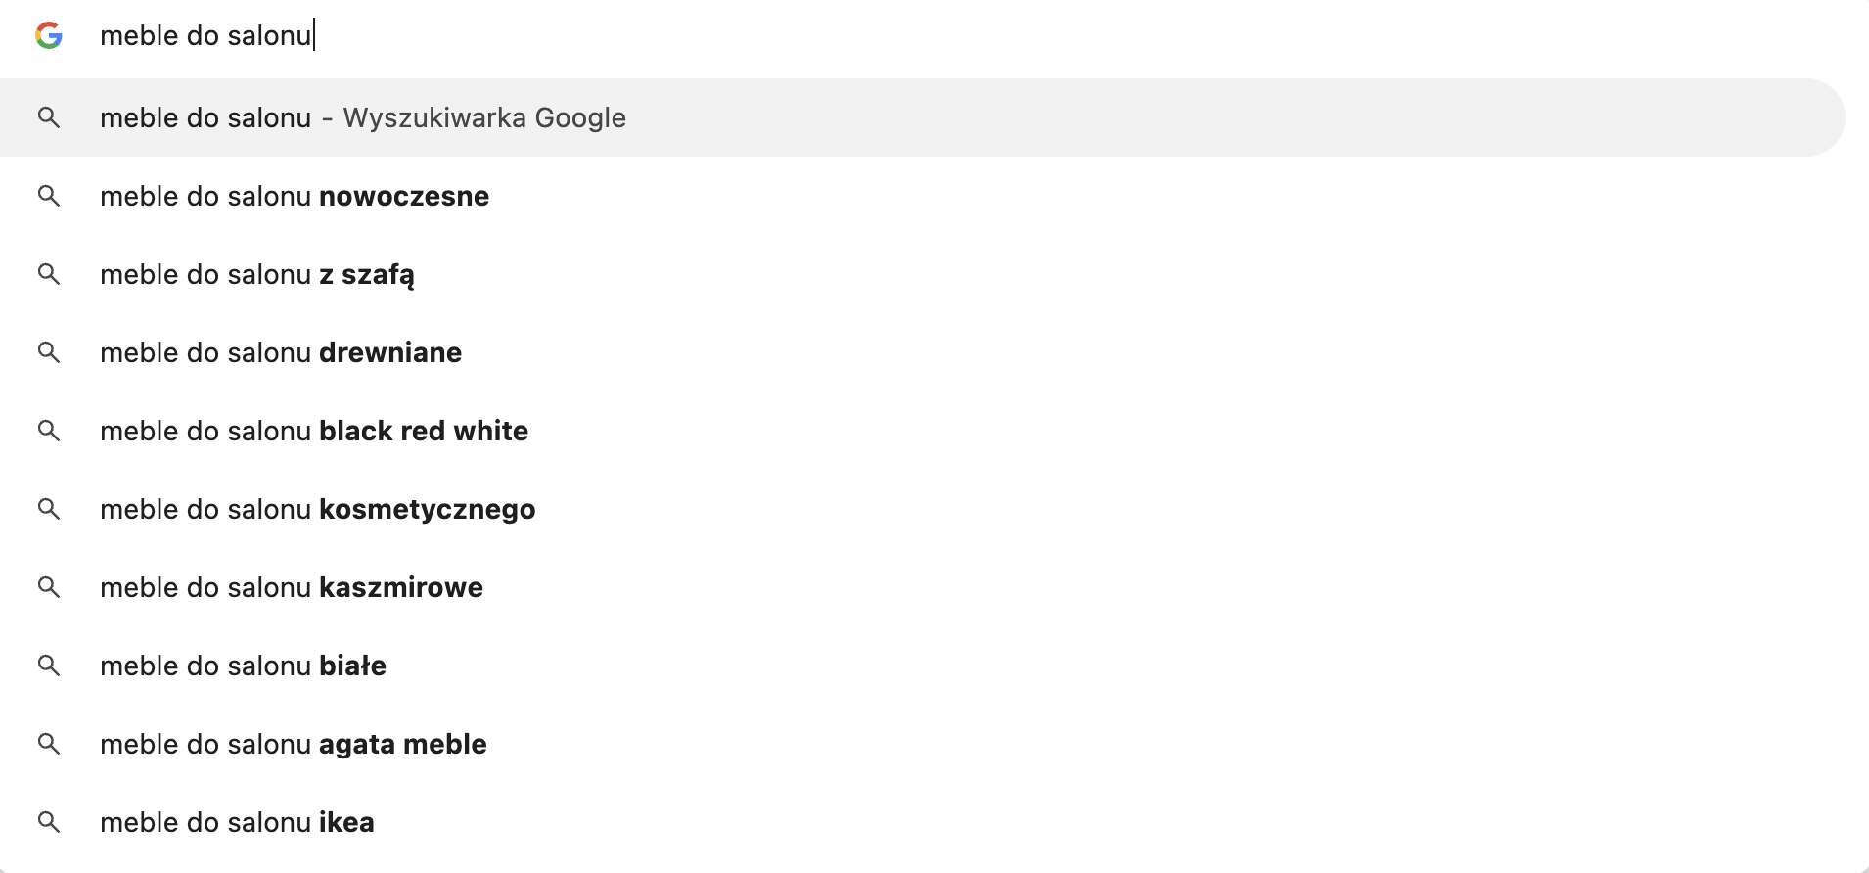This screenshot has height=873, width=1869.
Task: Pick suggestion 'meble do salonu ikea'
Action: pos(923,822)
